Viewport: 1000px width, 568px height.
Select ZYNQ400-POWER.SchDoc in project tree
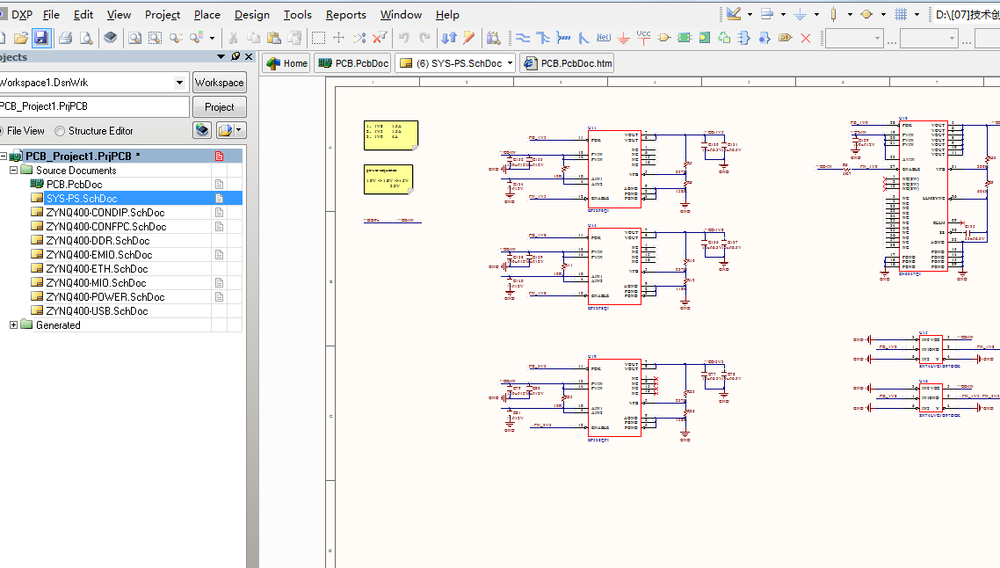(x=105, y=297)
